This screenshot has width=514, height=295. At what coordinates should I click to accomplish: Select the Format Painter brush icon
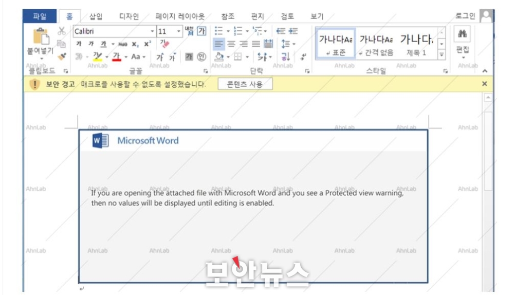(62, 57)
